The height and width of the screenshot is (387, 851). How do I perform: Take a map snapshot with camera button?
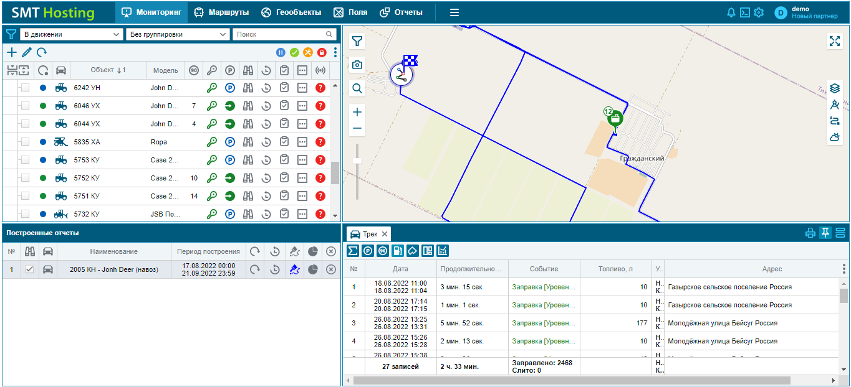pos(357,65)
